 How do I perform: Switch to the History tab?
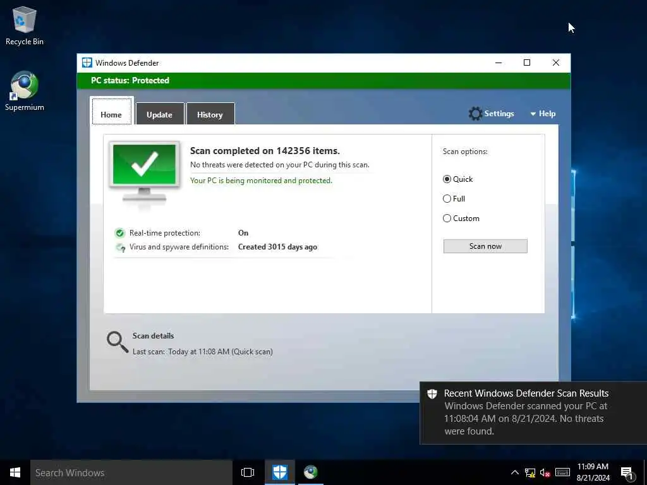point(210,114)
